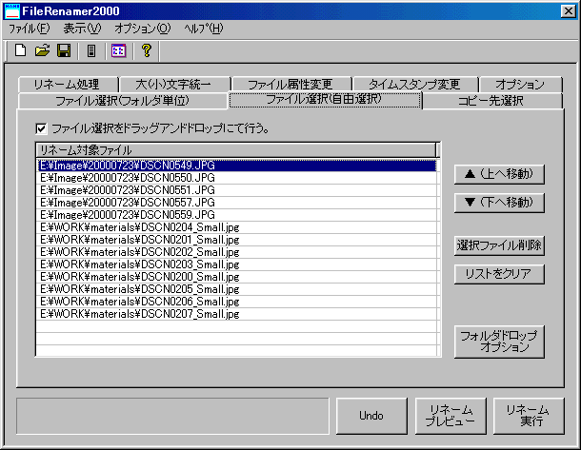Click the 選択ファイル削除 button
581x450 pixels.
coord(499,245)
